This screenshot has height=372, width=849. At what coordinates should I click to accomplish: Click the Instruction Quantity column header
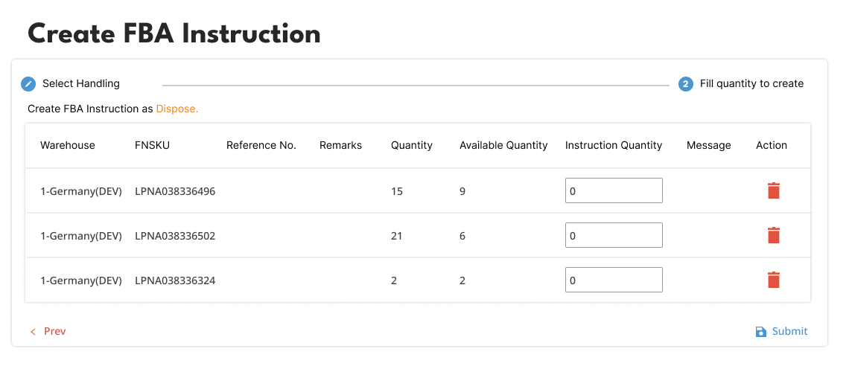coord(614,145)
